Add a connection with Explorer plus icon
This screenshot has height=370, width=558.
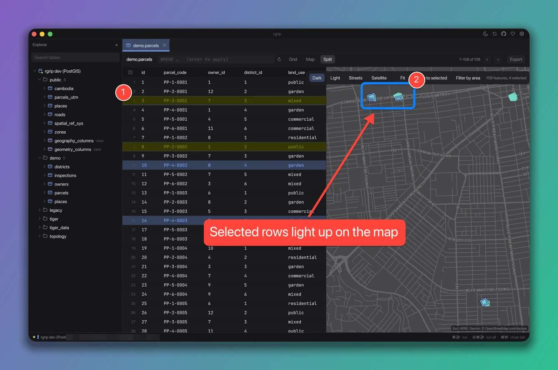(117, 45)
